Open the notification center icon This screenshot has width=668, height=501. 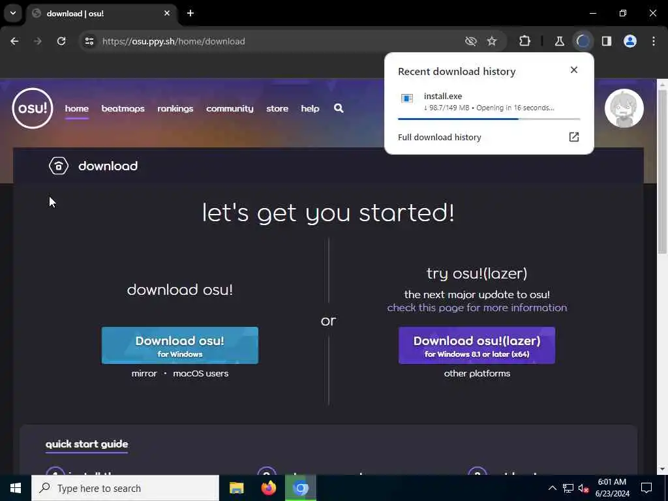pos(646,488)
